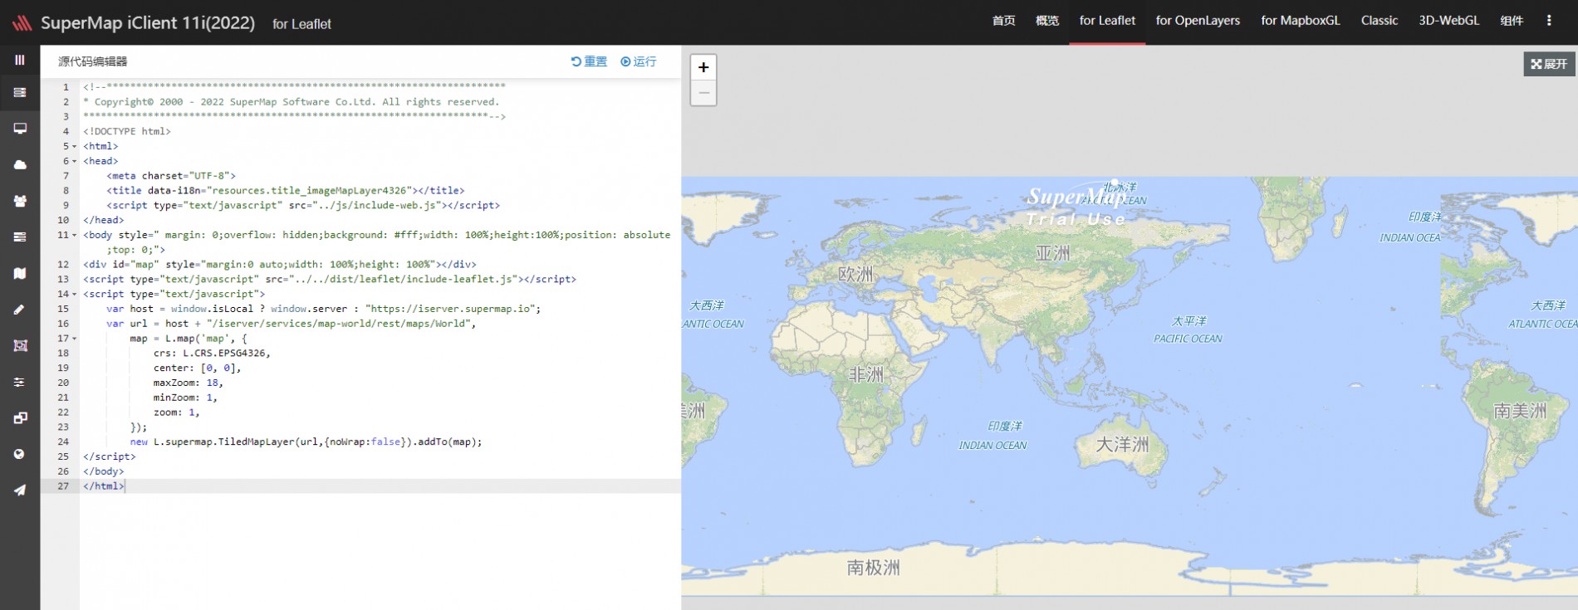
Task: Click the var url code line
Action: click(x=292, y=324)
